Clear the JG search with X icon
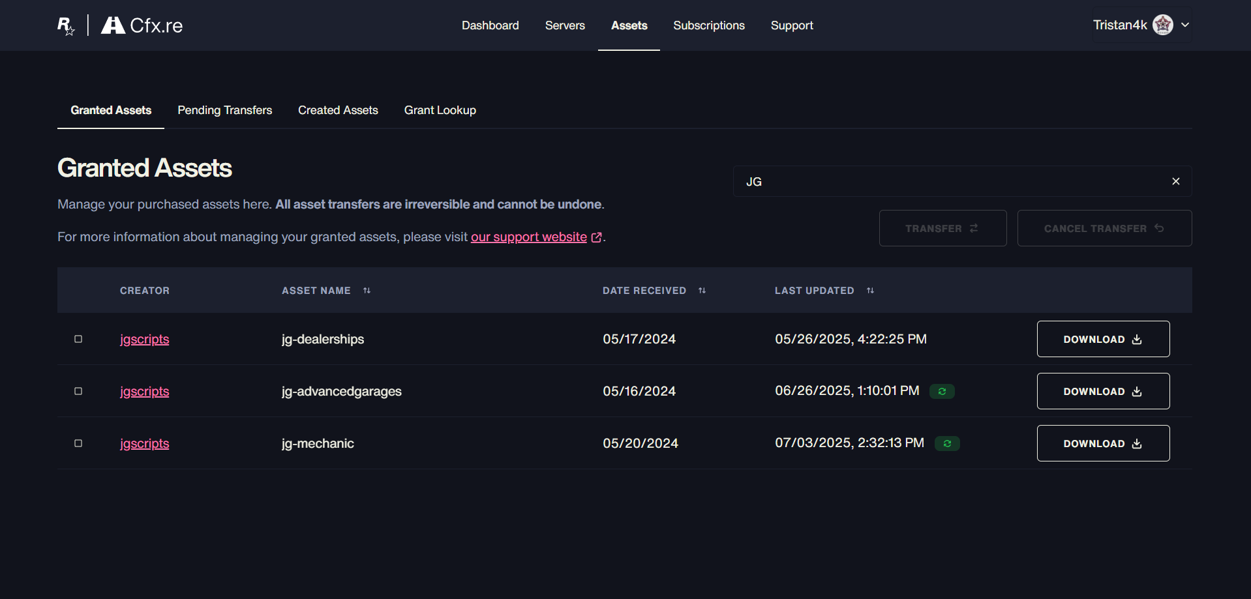 1175,181
